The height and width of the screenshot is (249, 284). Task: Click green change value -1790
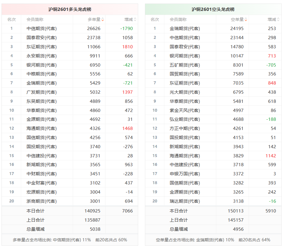tap(127, 29)
